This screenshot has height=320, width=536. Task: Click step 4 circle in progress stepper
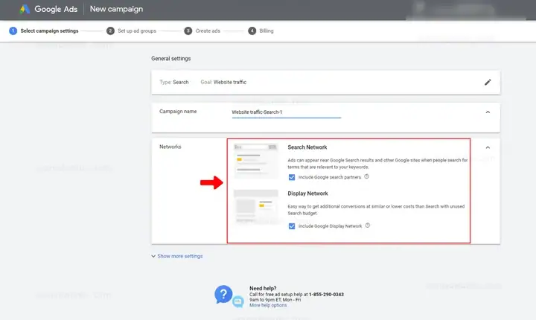tap(252, 31)
